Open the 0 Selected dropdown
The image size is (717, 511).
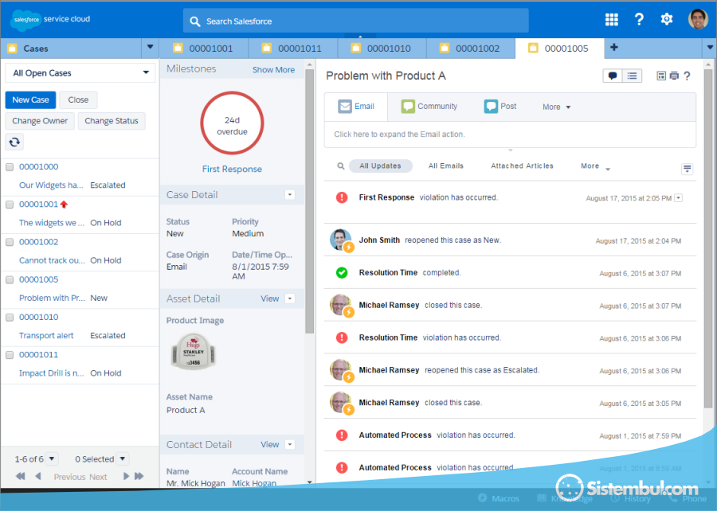click(x=123, y=458)
